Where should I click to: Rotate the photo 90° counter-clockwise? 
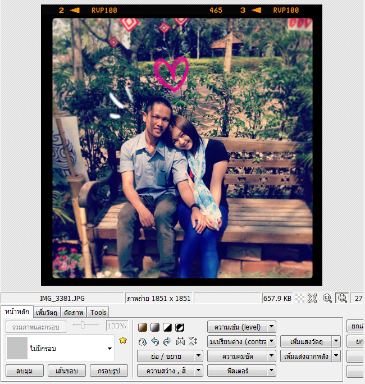tap(155, 341)
